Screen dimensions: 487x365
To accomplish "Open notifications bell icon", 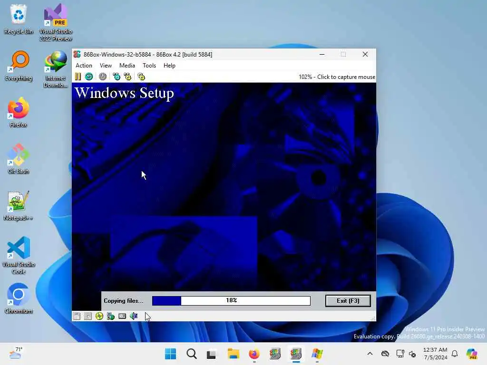I will (455, 354).
